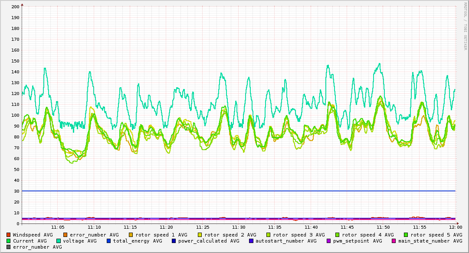Click the orange error_number AVG legend swatch
The image size is (469, 253).
click(x=66, y=235)
